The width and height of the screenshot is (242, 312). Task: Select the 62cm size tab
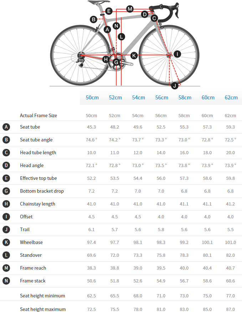tap(231, 98)
